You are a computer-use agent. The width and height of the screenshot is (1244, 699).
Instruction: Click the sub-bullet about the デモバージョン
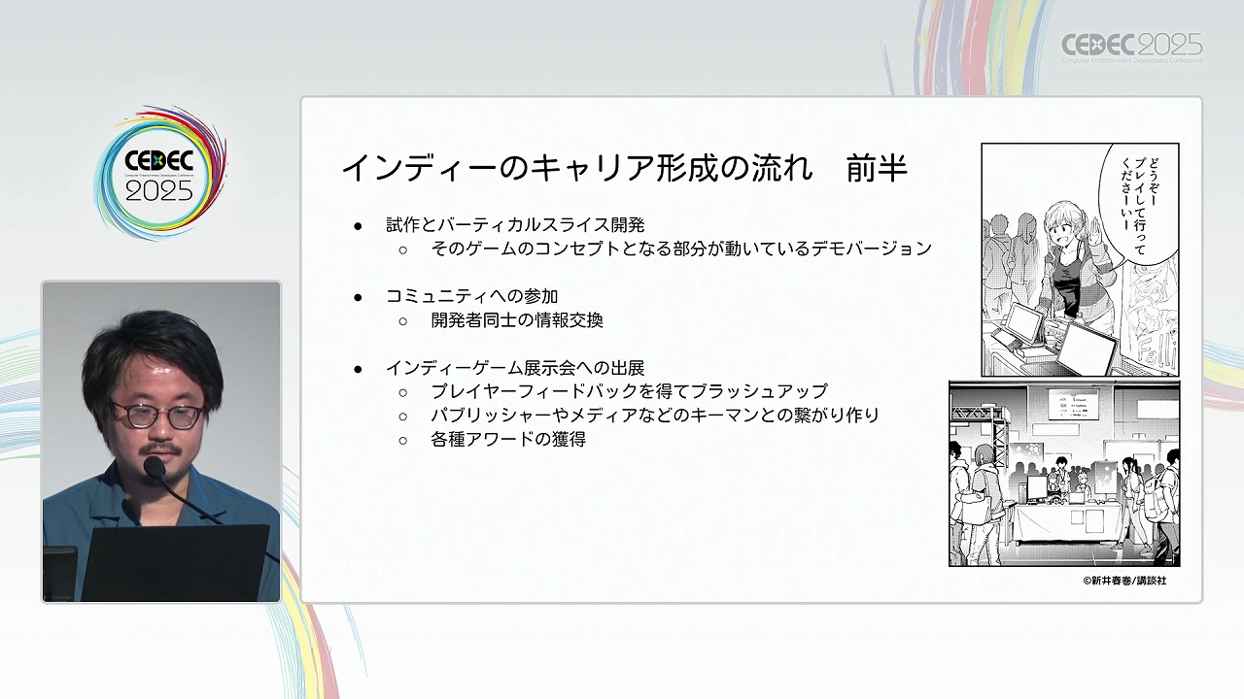click(x=680, y=249)
